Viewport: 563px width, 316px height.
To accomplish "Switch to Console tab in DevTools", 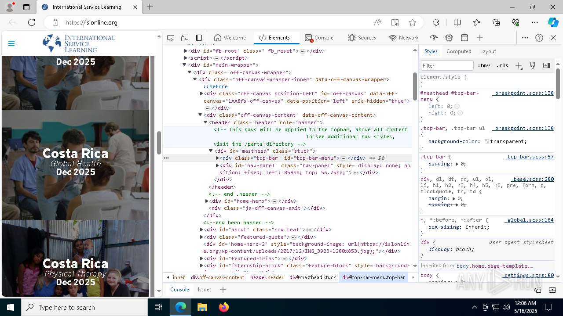I will [x=319, y=38].
